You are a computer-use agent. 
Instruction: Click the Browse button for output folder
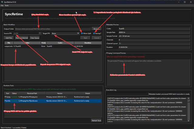pyautogui.click(x=97, y=29)
